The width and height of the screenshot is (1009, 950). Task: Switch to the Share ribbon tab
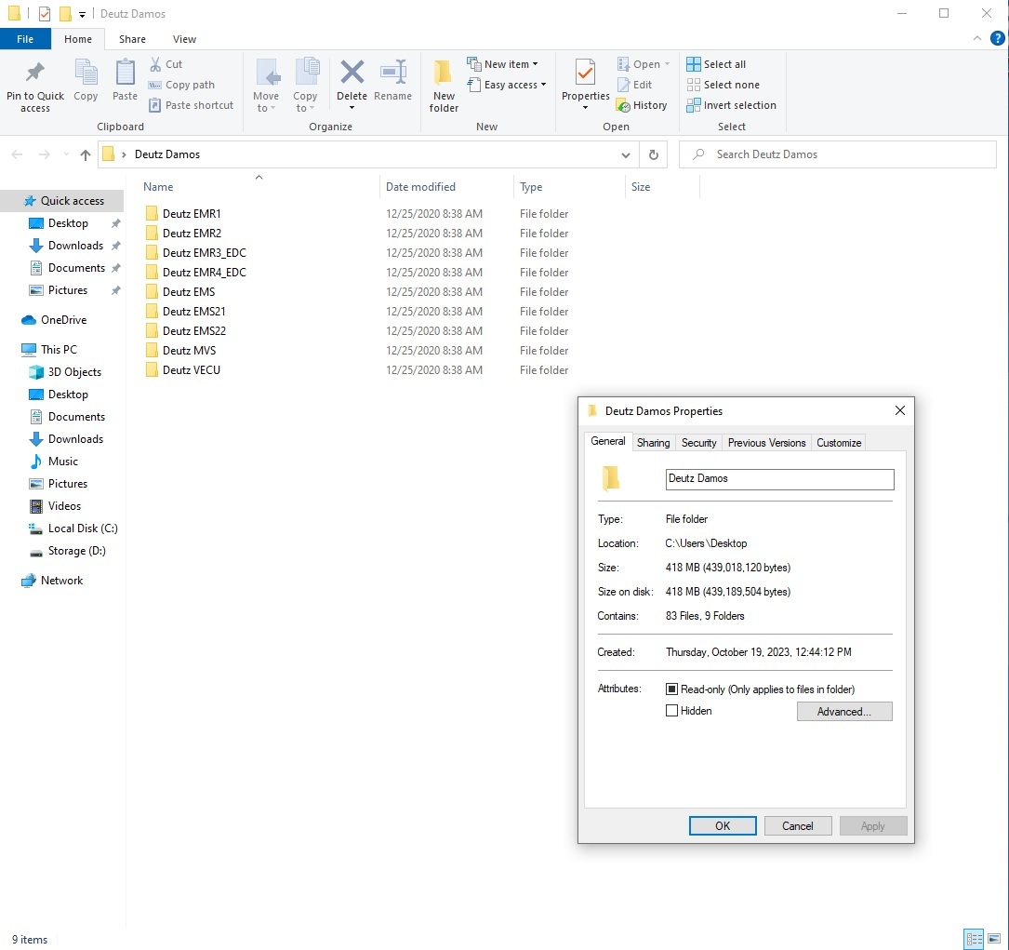[132, 39]
